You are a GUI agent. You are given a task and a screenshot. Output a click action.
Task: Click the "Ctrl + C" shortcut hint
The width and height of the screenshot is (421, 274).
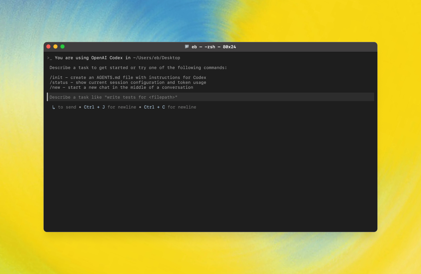click(x=154, y=107)
